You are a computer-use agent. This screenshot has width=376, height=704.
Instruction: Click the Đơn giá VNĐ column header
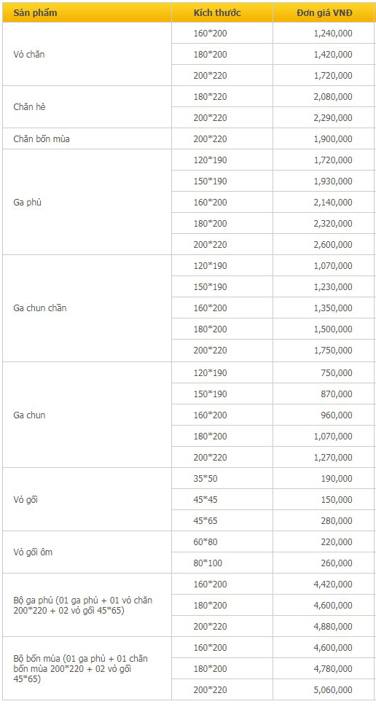(x=323, y=12)
